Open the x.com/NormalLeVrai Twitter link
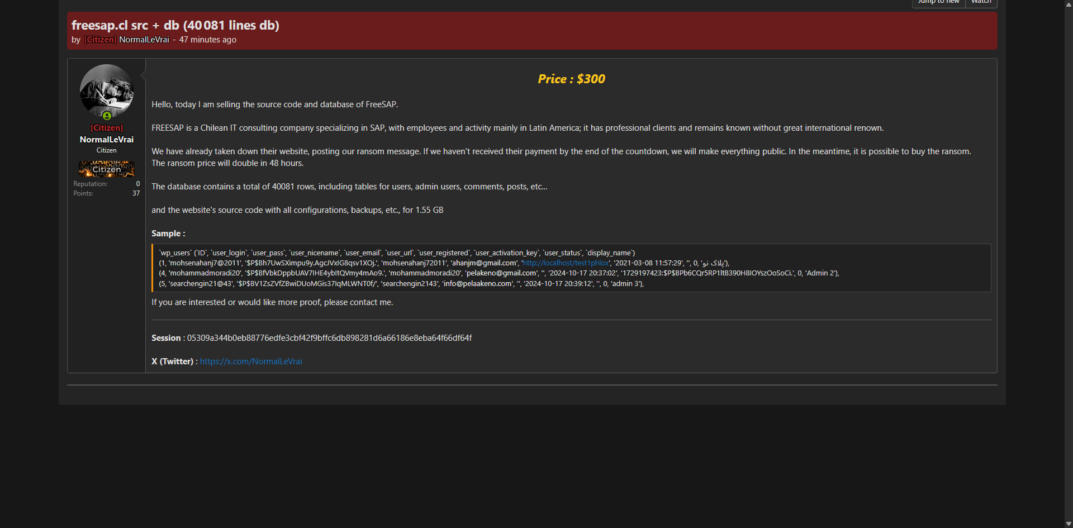Screen dimensions: 1073x528 pos(251,361)
